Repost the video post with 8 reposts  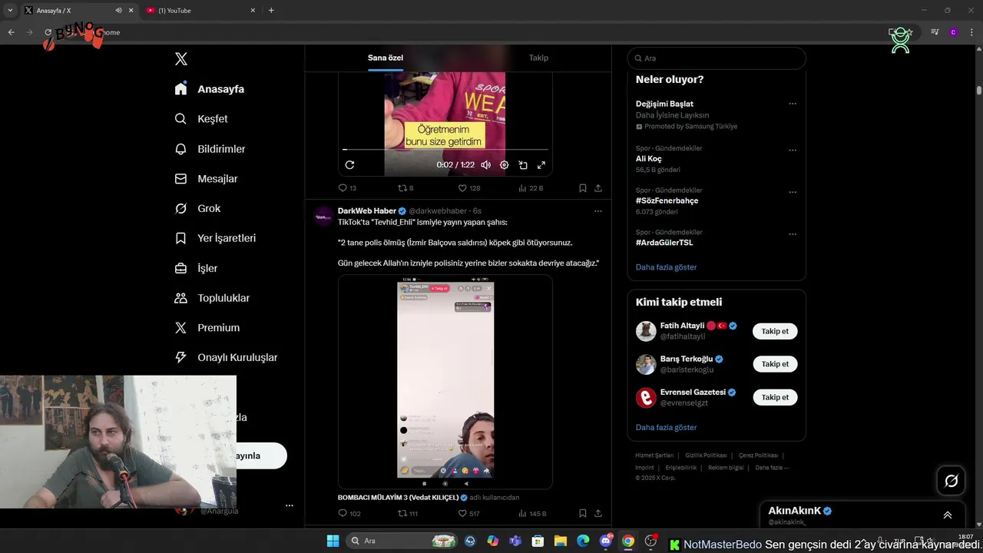pyautogui.click(x=405, y=188)
